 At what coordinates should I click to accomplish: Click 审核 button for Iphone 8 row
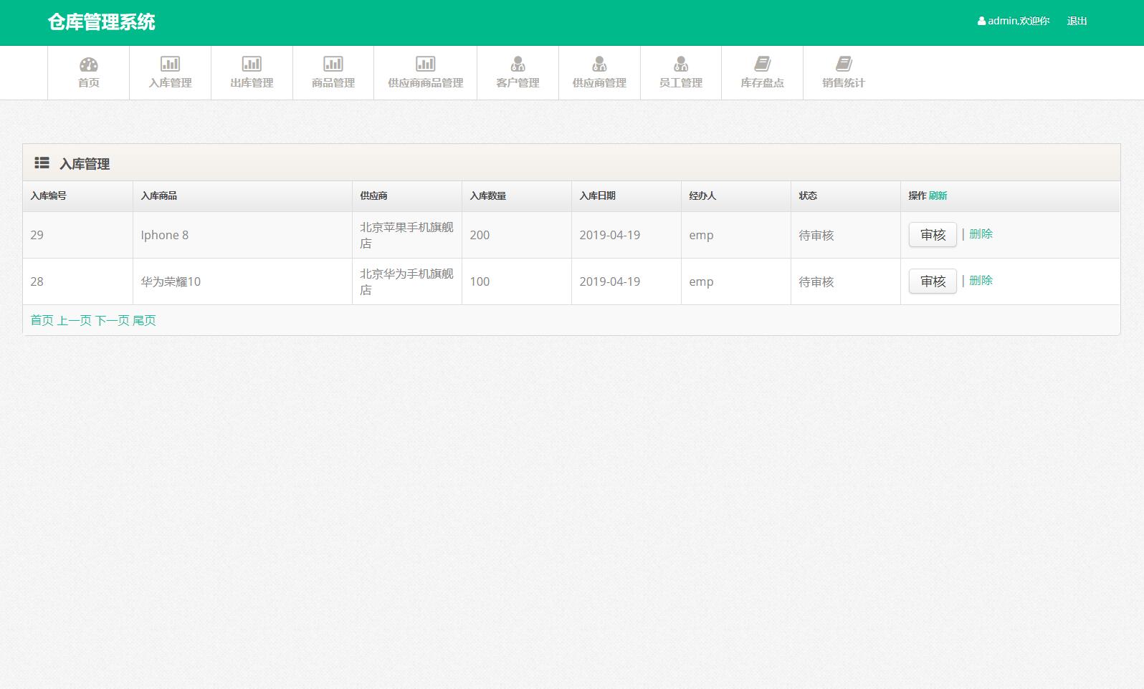pyautogui.click(x=933, y=235)
